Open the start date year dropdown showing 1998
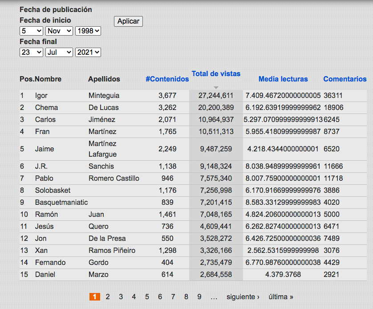This screenshot has height=309, width=373. pyautogui.click(x=88, y=31)
